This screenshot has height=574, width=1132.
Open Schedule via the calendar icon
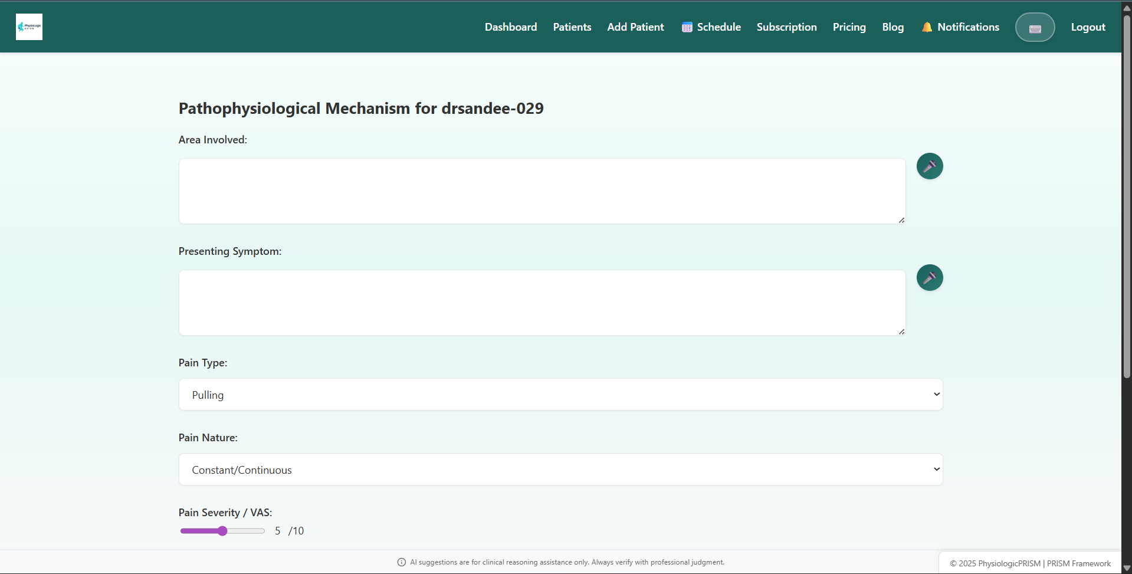point(687,27)
